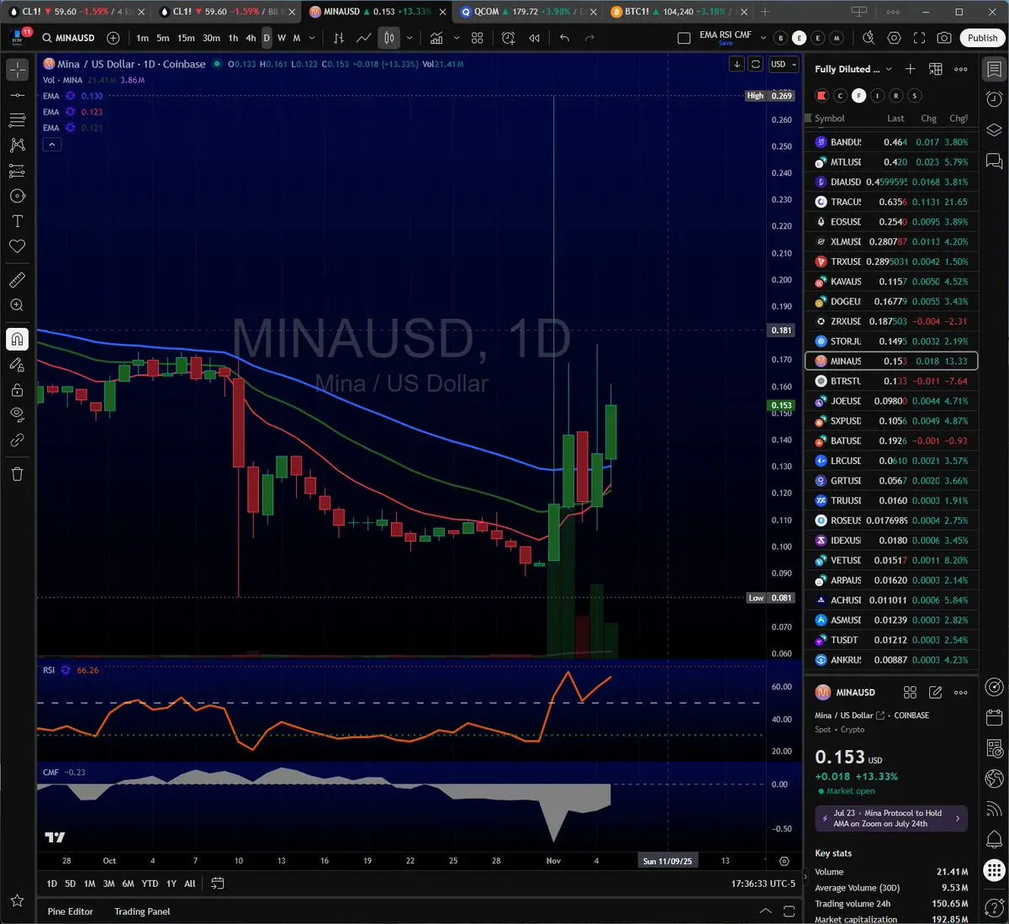Open the USD currency dropdown on the price scale

[x=784, y=64]
